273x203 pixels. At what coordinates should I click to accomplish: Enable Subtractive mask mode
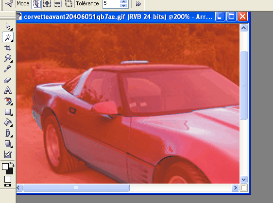point(58,3)
